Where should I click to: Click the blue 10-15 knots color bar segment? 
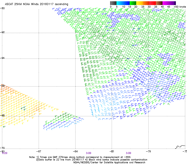point(126,3)
